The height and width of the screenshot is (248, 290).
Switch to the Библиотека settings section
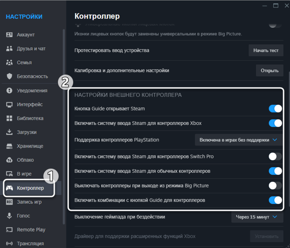[30, 118]
